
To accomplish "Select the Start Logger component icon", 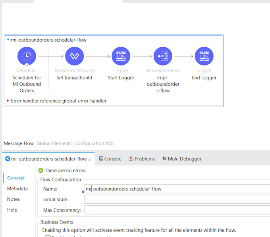I will (121, 56).
